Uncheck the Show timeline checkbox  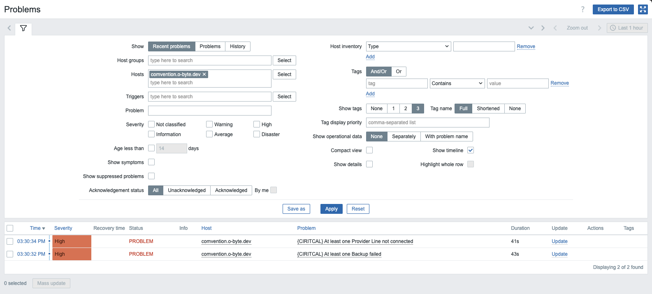pos(471,150)
